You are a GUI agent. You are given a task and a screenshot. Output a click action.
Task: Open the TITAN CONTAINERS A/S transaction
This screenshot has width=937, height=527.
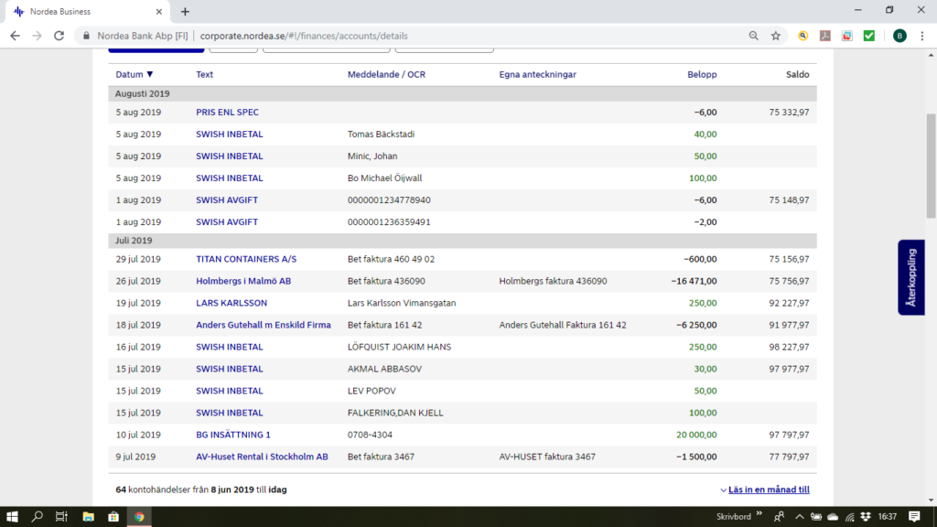click(246, 259)
